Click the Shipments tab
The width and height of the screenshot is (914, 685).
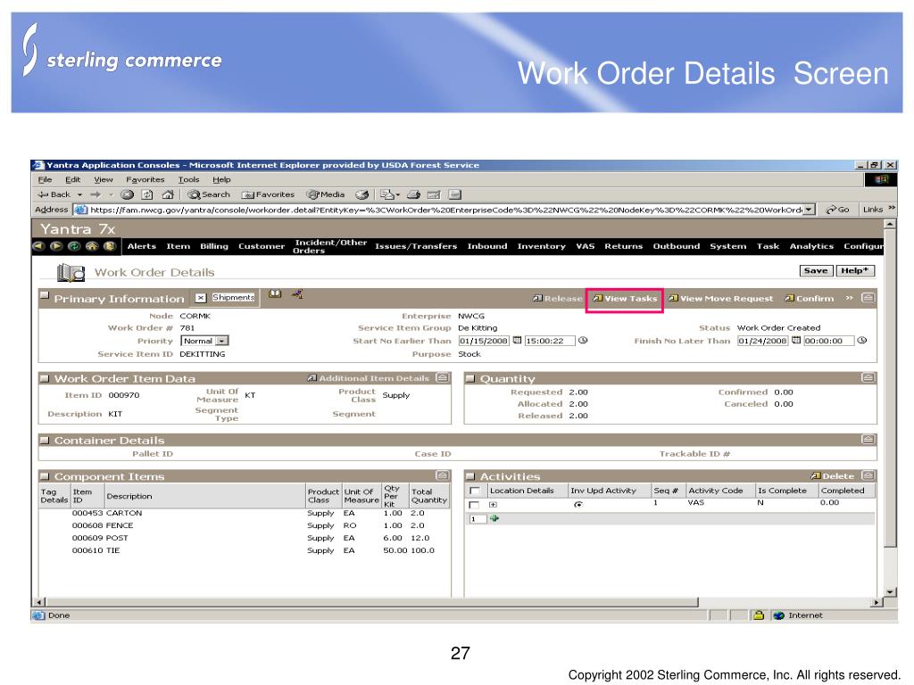coord(233,298)
